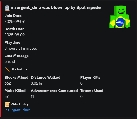Open the Minecraft skin thumbnail image
This screenshot has width=137, height=119.
click(119, 16)
